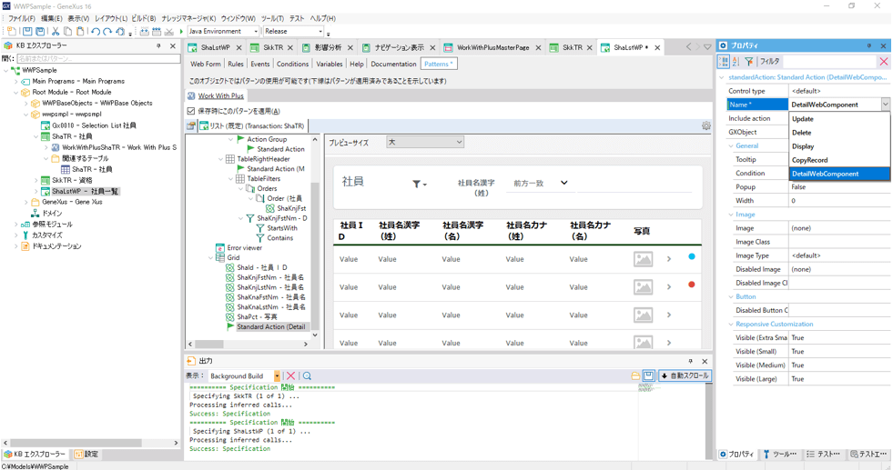Click the Copy toolbar icon
This screenshot has height=470, width=893.
click(67, 31)
